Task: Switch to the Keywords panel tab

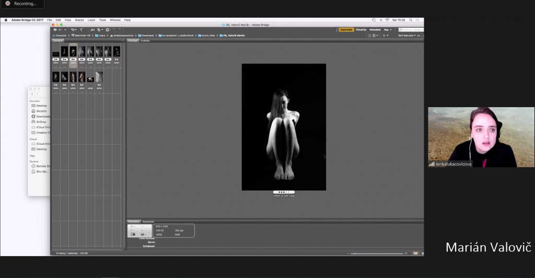Action: click(x=148, y=222)
